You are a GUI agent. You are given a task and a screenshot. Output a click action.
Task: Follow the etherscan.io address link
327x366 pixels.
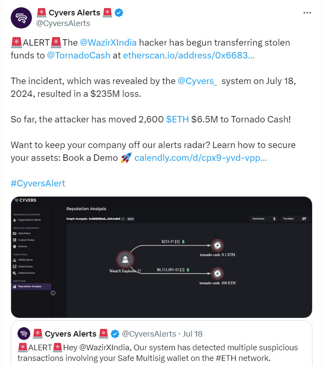pos(188,55)
